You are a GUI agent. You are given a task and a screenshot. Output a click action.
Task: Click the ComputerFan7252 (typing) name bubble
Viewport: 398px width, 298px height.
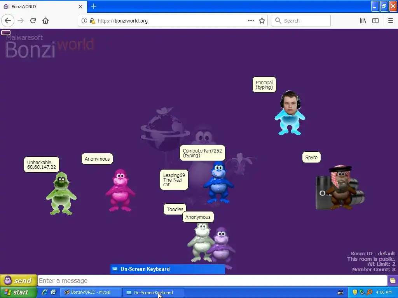[202, 153]
